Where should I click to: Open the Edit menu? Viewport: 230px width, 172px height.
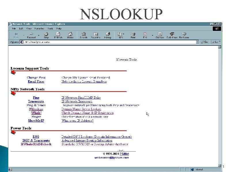pos(21,28)
